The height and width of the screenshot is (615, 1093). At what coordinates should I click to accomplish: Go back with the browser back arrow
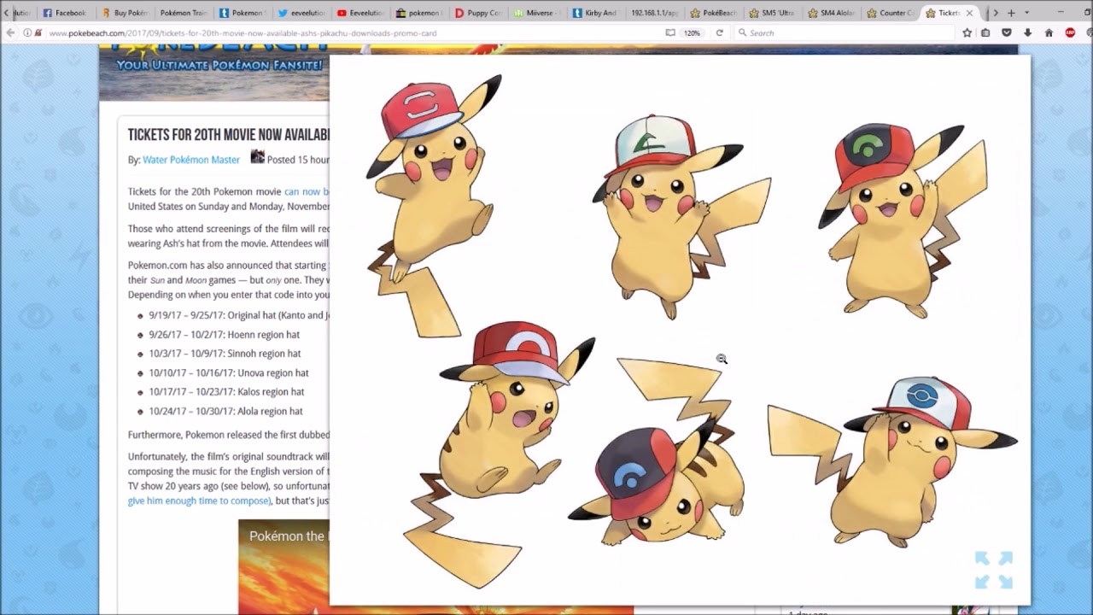[10, 32]
